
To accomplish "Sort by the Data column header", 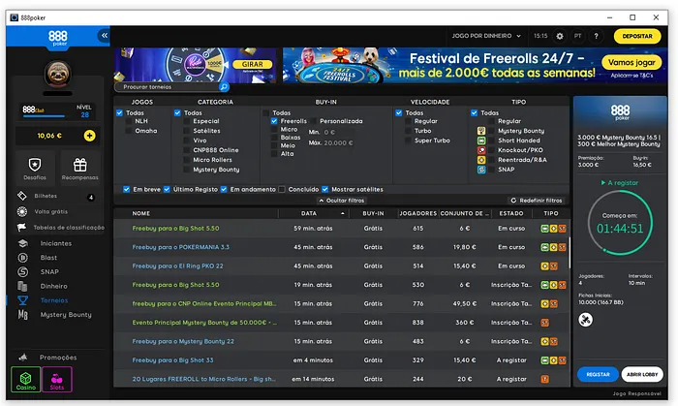I will (309, 213).
